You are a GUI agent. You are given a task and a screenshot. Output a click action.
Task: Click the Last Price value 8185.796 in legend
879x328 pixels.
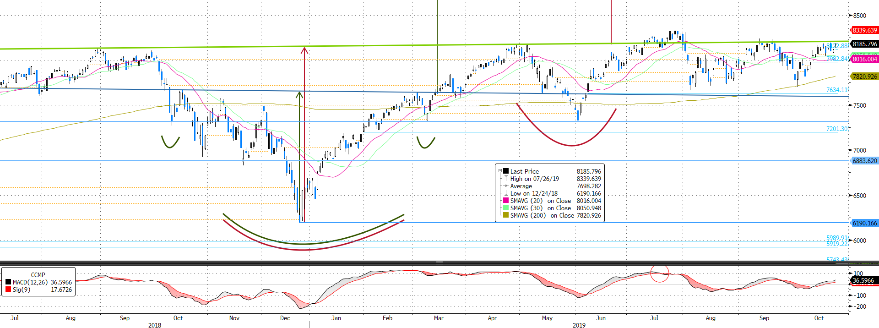click(589, 171)
